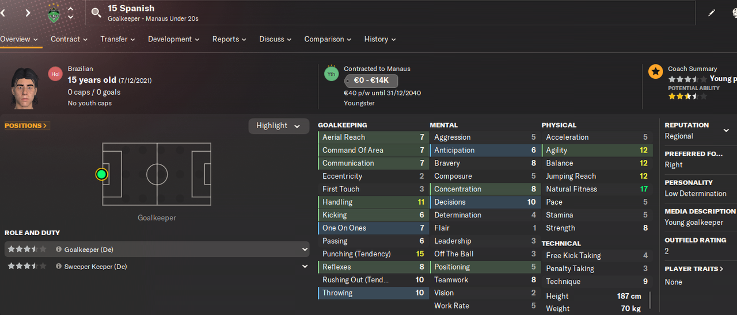Open the Comparison tab menu
737x315 pixels.
point(328,39)
